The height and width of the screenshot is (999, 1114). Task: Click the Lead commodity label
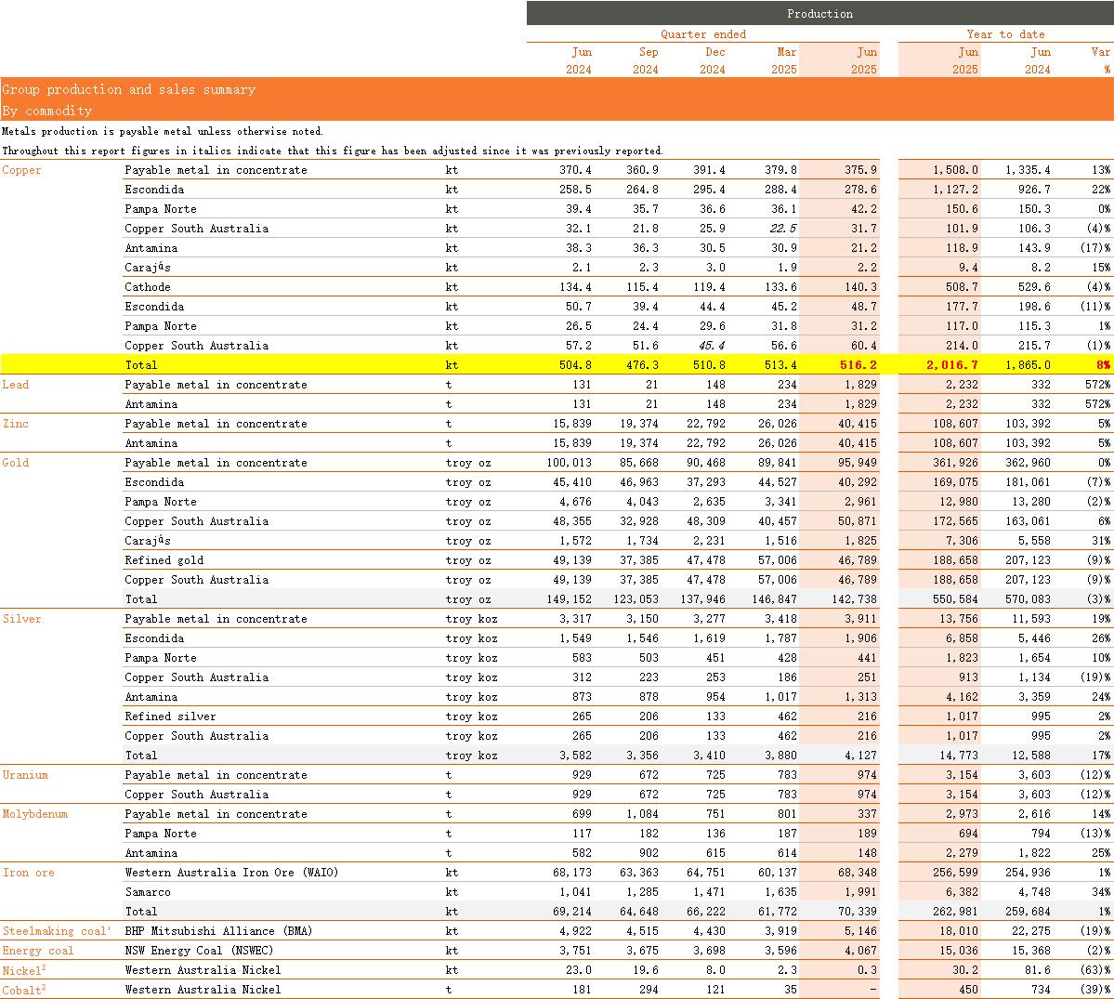[x=16, y=385]
